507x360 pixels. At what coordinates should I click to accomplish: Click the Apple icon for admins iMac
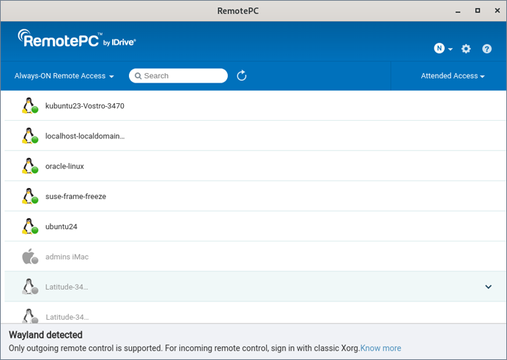click(x=29, y=257)
